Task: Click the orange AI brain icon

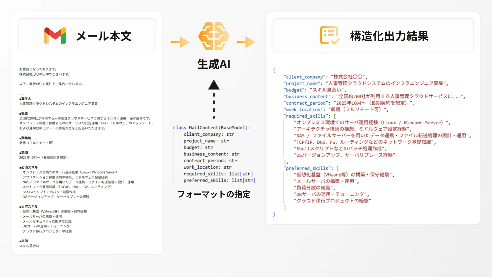Action: pos(213,36)
